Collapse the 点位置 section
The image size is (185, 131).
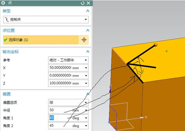88,30
